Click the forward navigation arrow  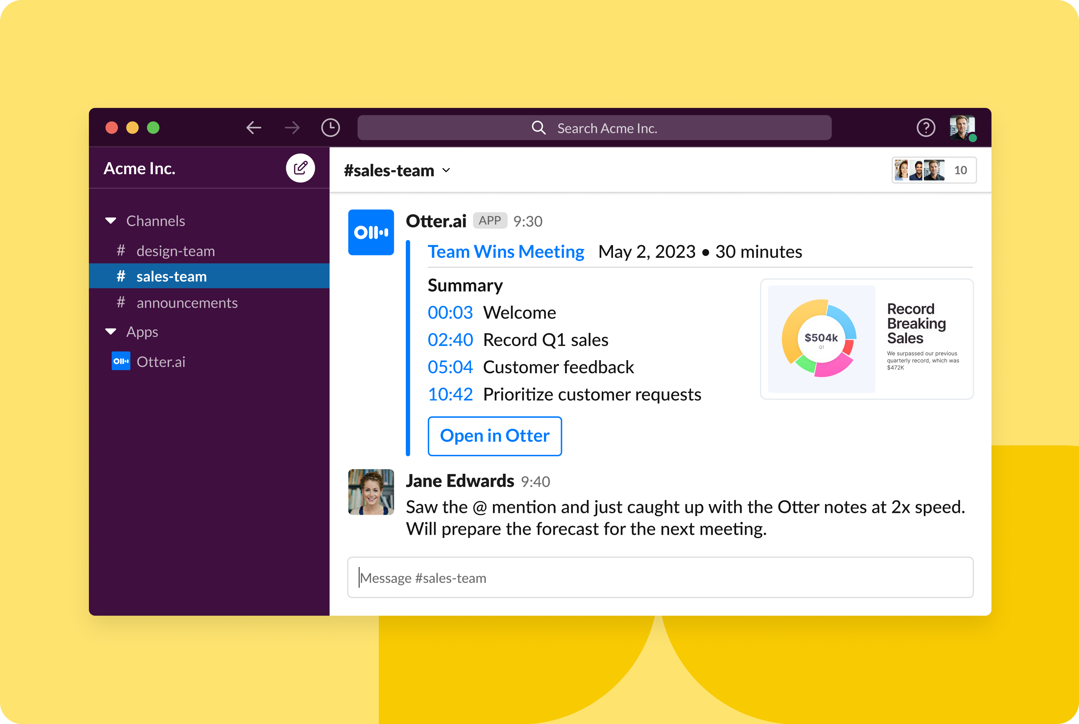coord(292,127)
